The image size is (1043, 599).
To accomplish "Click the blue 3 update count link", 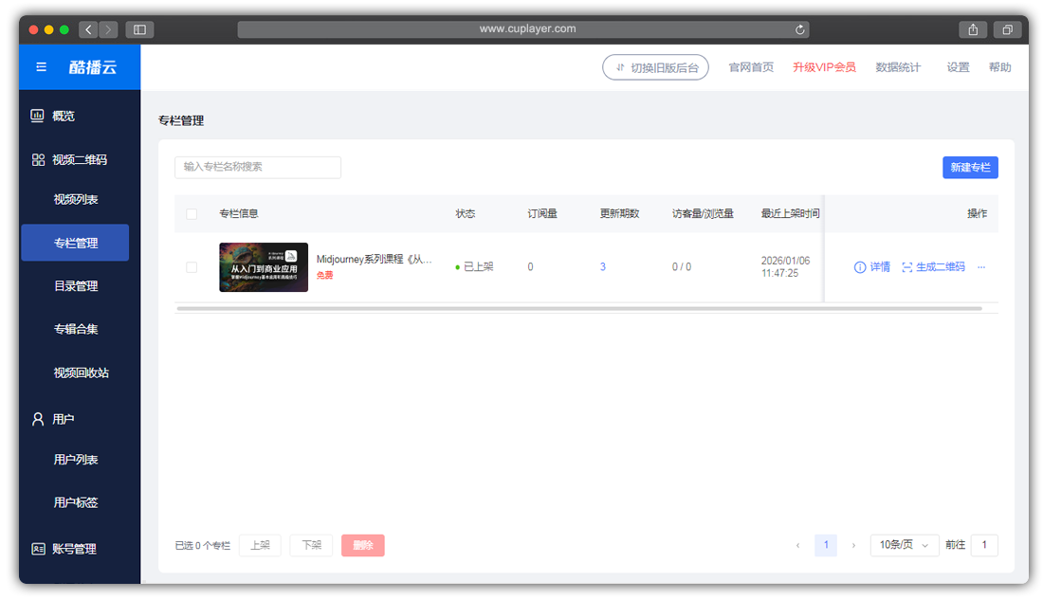I will pos(602,266).
